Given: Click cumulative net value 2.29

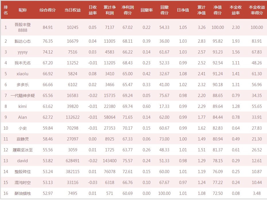Looking at the screenshot, I should [x=202, y=106].
